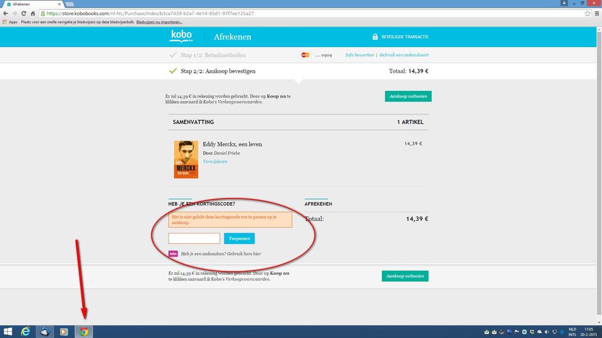The height and width of the screenshot is (338, 602).
Task: Click the 'Toepassen' button
Action: (x=239, y=238)
